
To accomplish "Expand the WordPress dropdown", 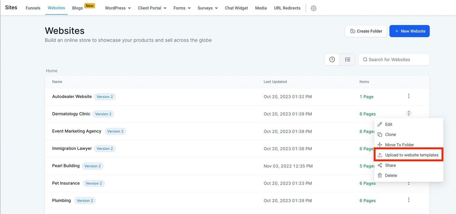I will [x=118, y=8].
